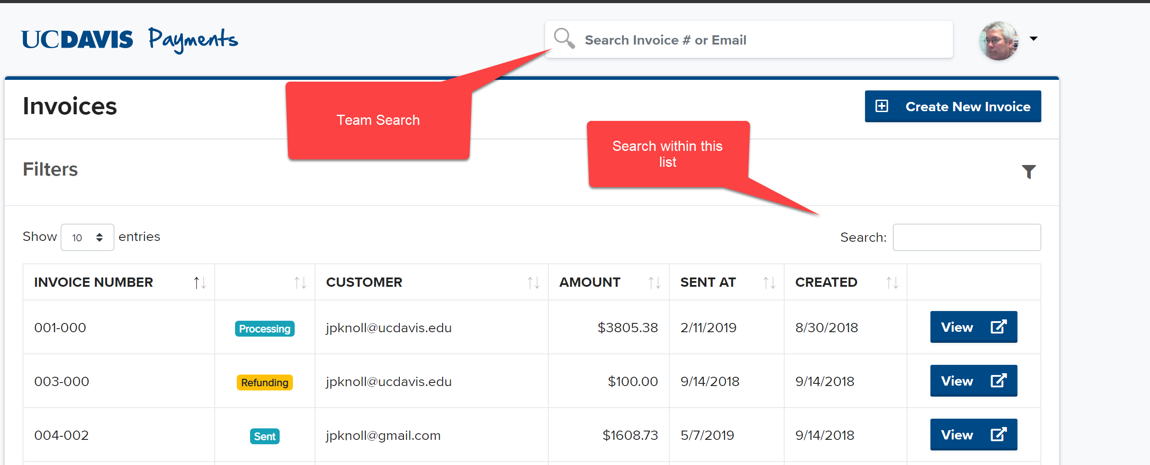
Task: Focus the team search invoice or email field
Action: [x=759, y=40]
